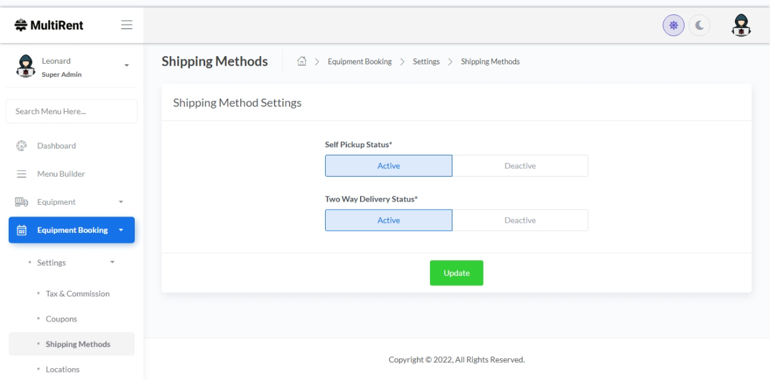This screenshot has height=380, width=770.
Task: Open the user avatar in top bar
Action: click(741, 26)
